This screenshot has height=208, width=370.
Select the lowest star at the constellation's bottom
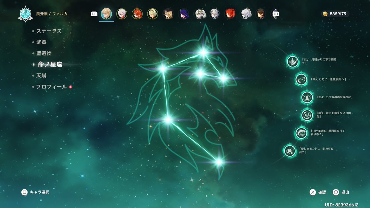click(219, 162)
